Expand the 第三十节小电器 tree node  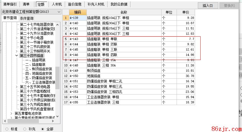[x=17, y=38]
